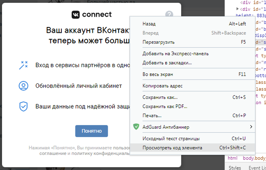
Task: Select Перезагрузить in the context menu
Action: tap(158, 42)
